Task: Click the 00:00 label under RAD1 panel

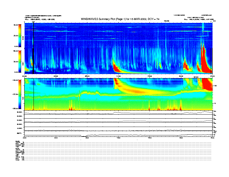Action: 24,76
